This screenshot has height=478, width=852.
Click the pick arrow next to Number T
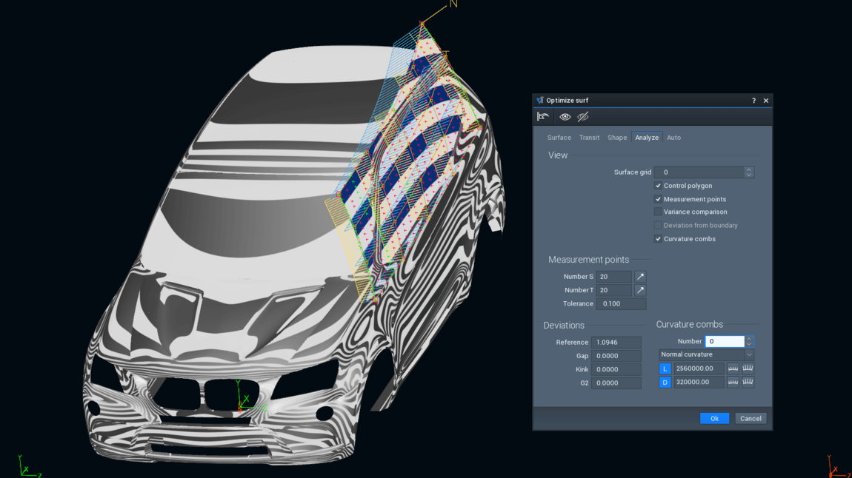[x=640, y=289]
